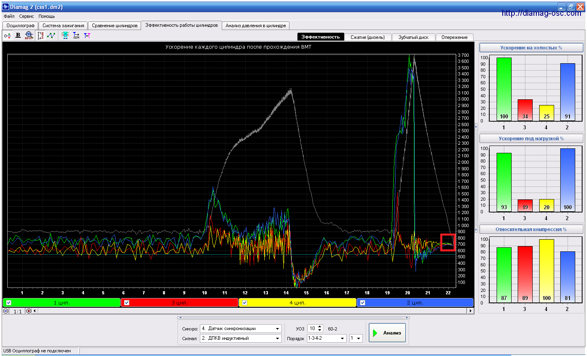Uncheck the 2 цил. blue checkbox
Image resolution: width=587 pixels, height=356 pixels.
tap(362, 302)
